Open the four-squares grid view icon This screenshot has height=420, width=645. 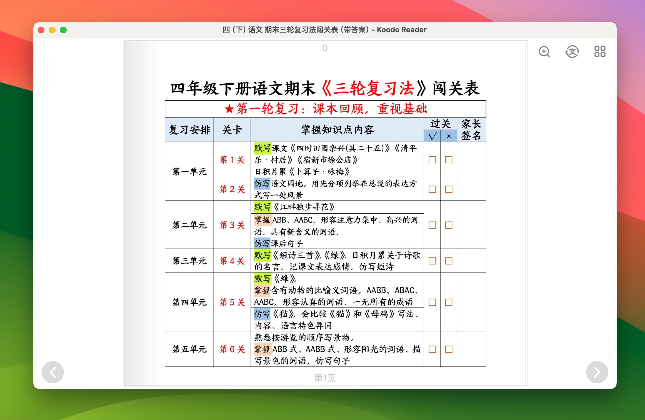click(600, 52)
